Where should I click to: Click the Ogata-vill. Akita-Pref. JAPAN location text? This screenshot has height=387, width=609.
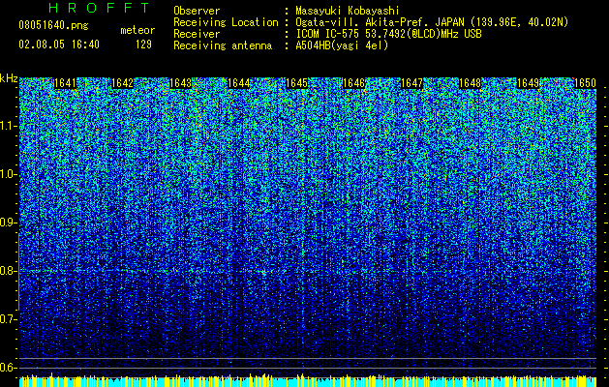pyautogui.click(x=432, y=22)
